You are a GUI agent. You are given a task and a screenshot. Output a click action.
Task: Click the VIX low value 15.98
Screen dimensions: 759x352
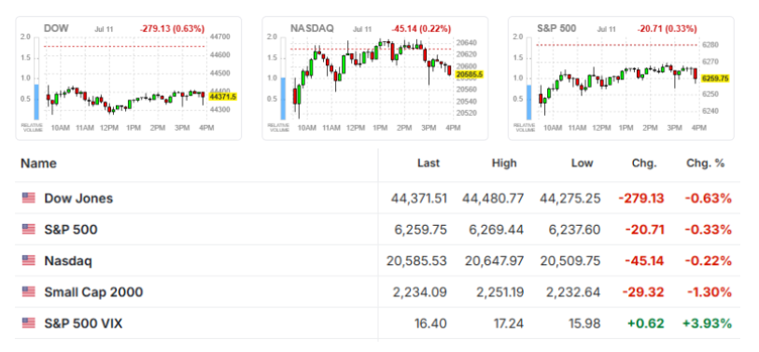[585, 323]
